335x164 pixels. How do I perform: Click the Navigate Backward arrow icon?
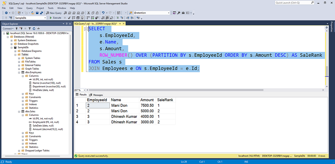tap(6, 13)
